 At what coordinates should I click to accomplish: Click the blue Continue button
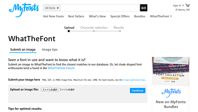[138, 90]
